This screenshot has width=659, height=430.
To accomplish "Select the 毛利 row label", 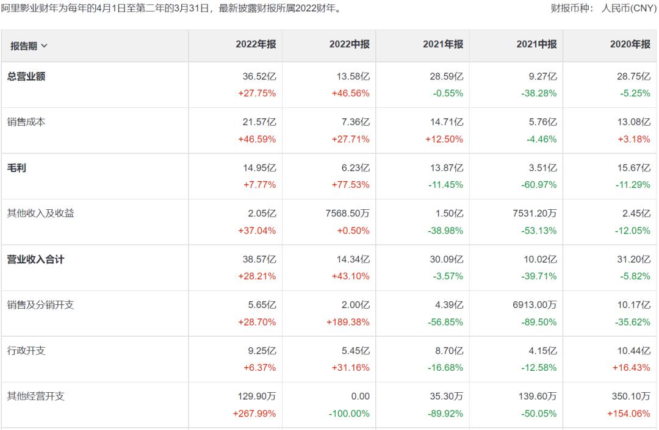I will [16, 168].
